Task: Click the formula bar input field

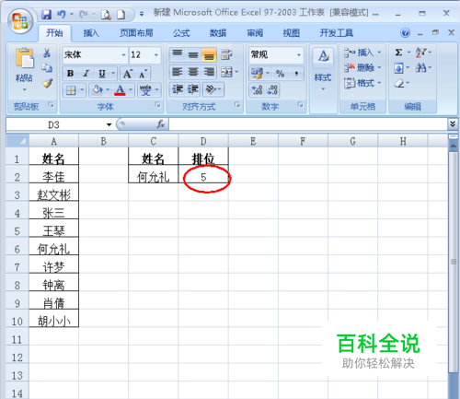Action: pos(308,124)
